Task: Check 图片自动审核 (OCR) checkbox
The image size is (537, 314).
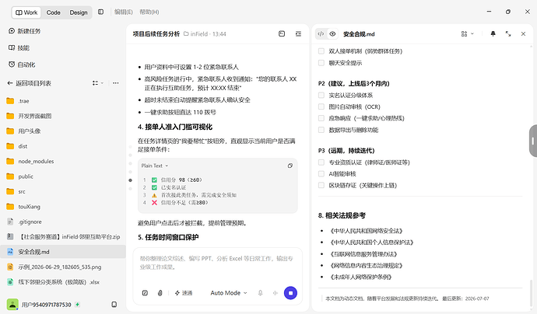Action: [x=321, y=106]
